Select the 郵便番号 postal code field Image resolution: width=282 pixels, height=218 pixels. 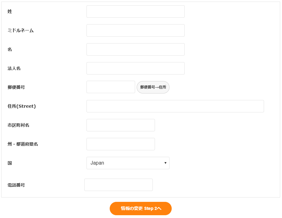111,87
